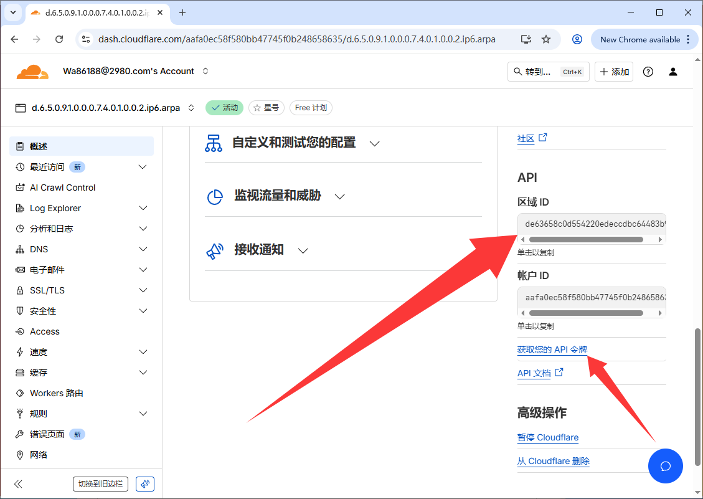Screen dimensions: 703x499
Task: Open the account switcher dropdown
Action: tap(205, 71)
